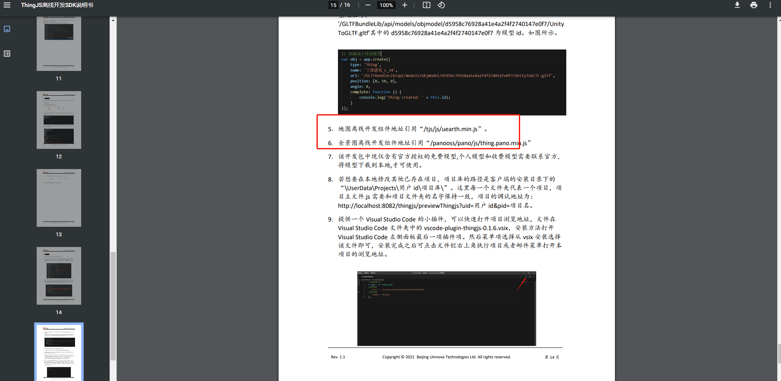Select the highlighted page 15 thumbnail
The image size is (781, 381).
tap(59, 352)
